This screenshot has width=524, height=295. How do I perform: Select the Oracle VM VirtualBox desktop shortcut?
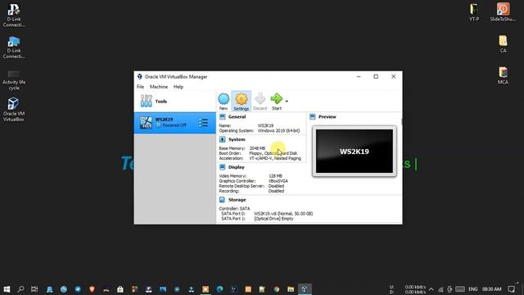(13, 109)
